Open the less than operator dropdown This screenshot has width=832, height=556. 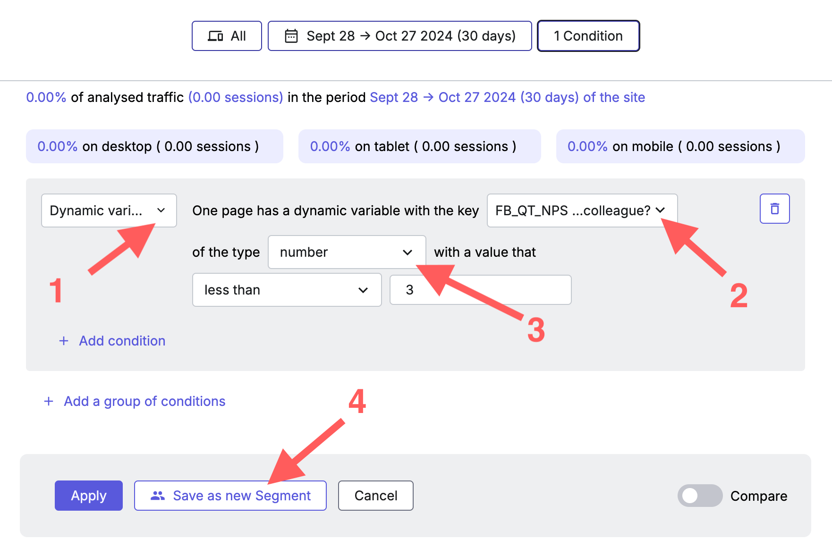287,290
